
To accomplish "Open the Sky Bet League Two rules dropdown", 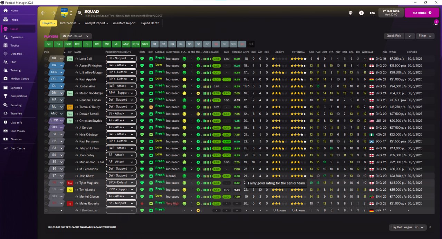I will pos(407,227).
